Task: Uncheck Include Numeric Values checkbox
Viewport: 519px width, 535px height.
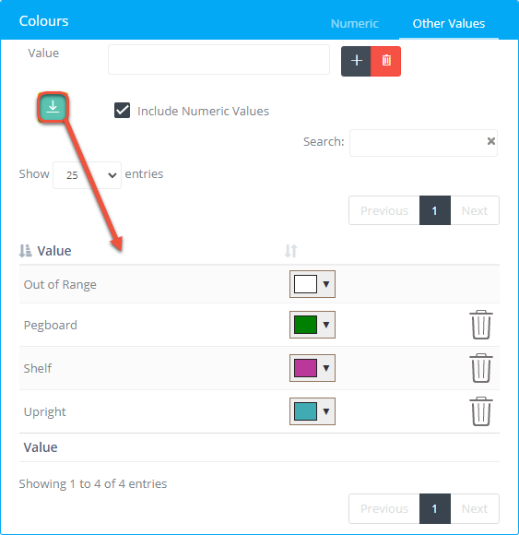Action: (x=122, y=111)
